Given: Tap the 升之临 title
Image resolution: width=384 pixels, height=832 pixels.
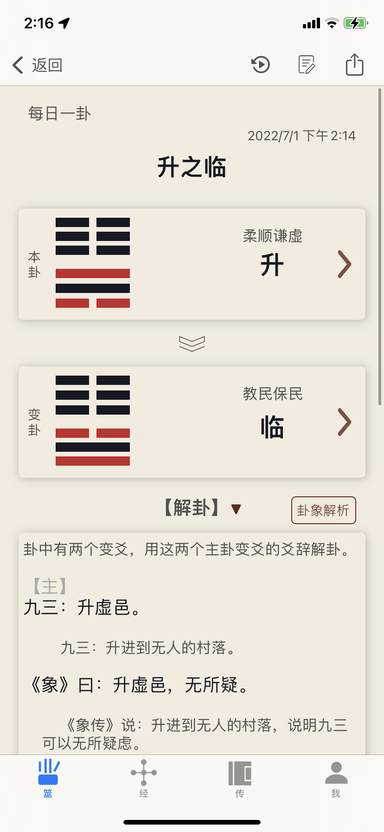Looking at the screenshot, I should pyautogui.click(x=192, y=167).
